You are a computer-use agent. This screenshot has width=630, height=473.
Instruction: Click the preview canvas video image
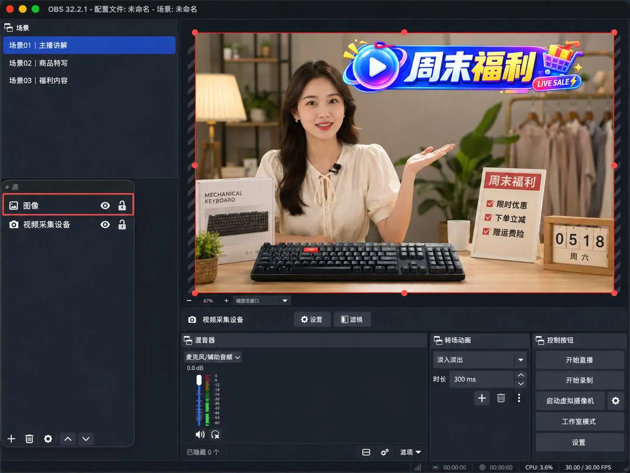[x=404, y=163]
